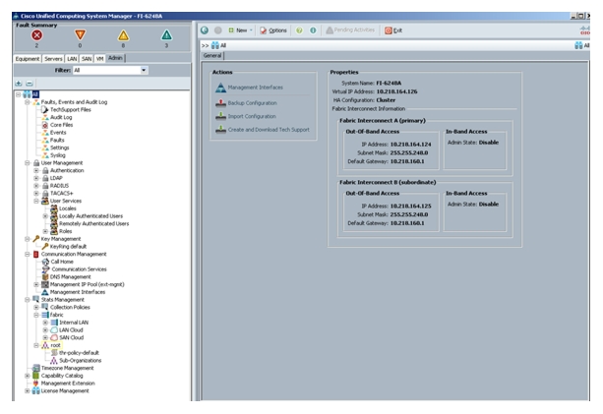603x414 pixels.
Task: Expand the Authentication node
Action: click(x=36, y=170)
